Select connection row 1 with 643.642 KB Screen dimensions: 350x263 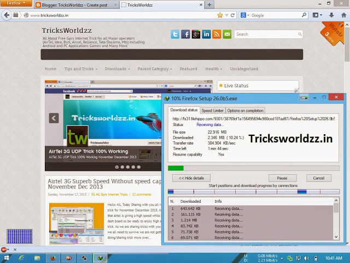coord(250,208)
